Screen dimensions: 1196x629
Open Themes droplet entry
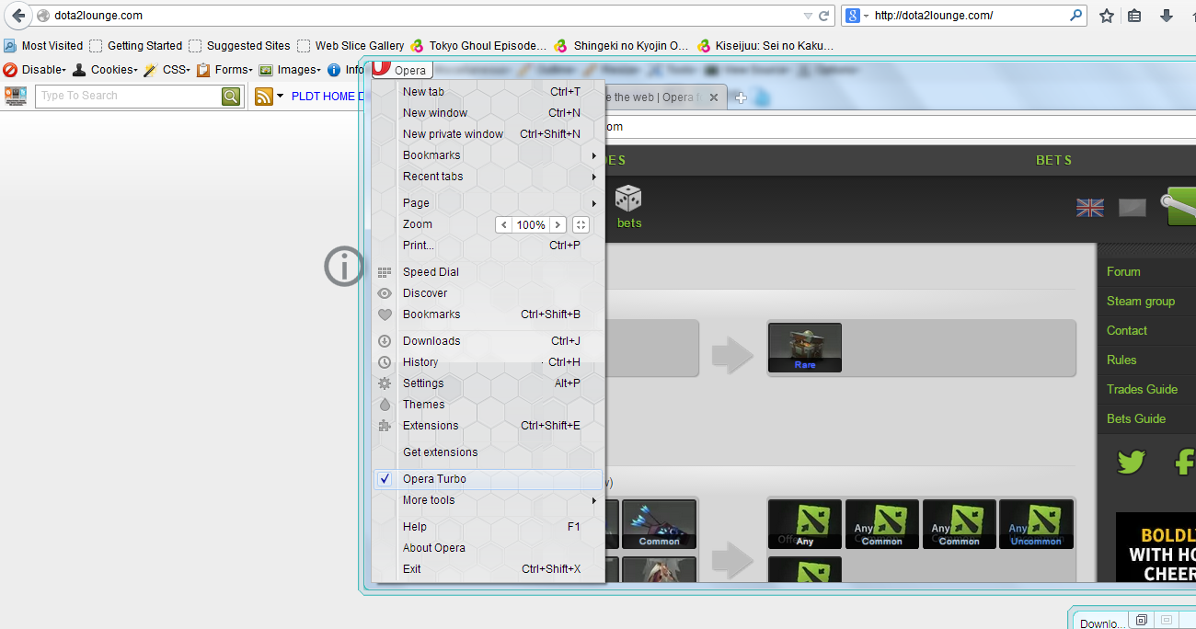[x=489, y=405]
